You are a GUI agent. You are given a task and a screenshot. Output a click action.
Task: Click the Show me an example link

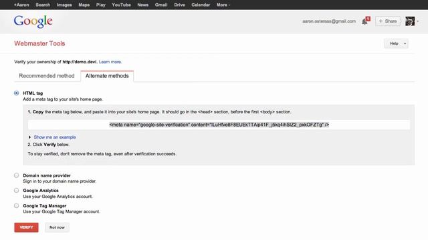(x=55, y=137)
